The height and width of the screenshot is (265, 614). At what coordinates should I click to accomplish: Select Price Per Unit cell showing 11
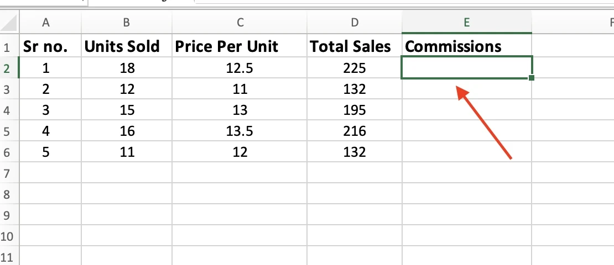coord(240,89)
